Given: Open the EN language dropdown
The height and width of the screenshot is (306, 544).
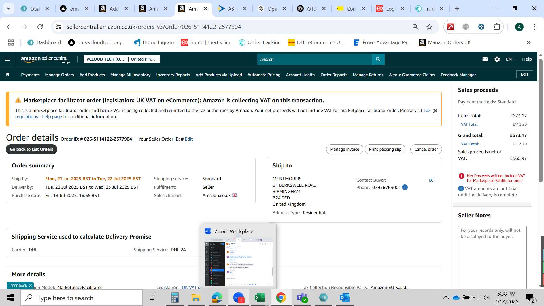Looking at the screenshot, I should (x=511, y=59).
